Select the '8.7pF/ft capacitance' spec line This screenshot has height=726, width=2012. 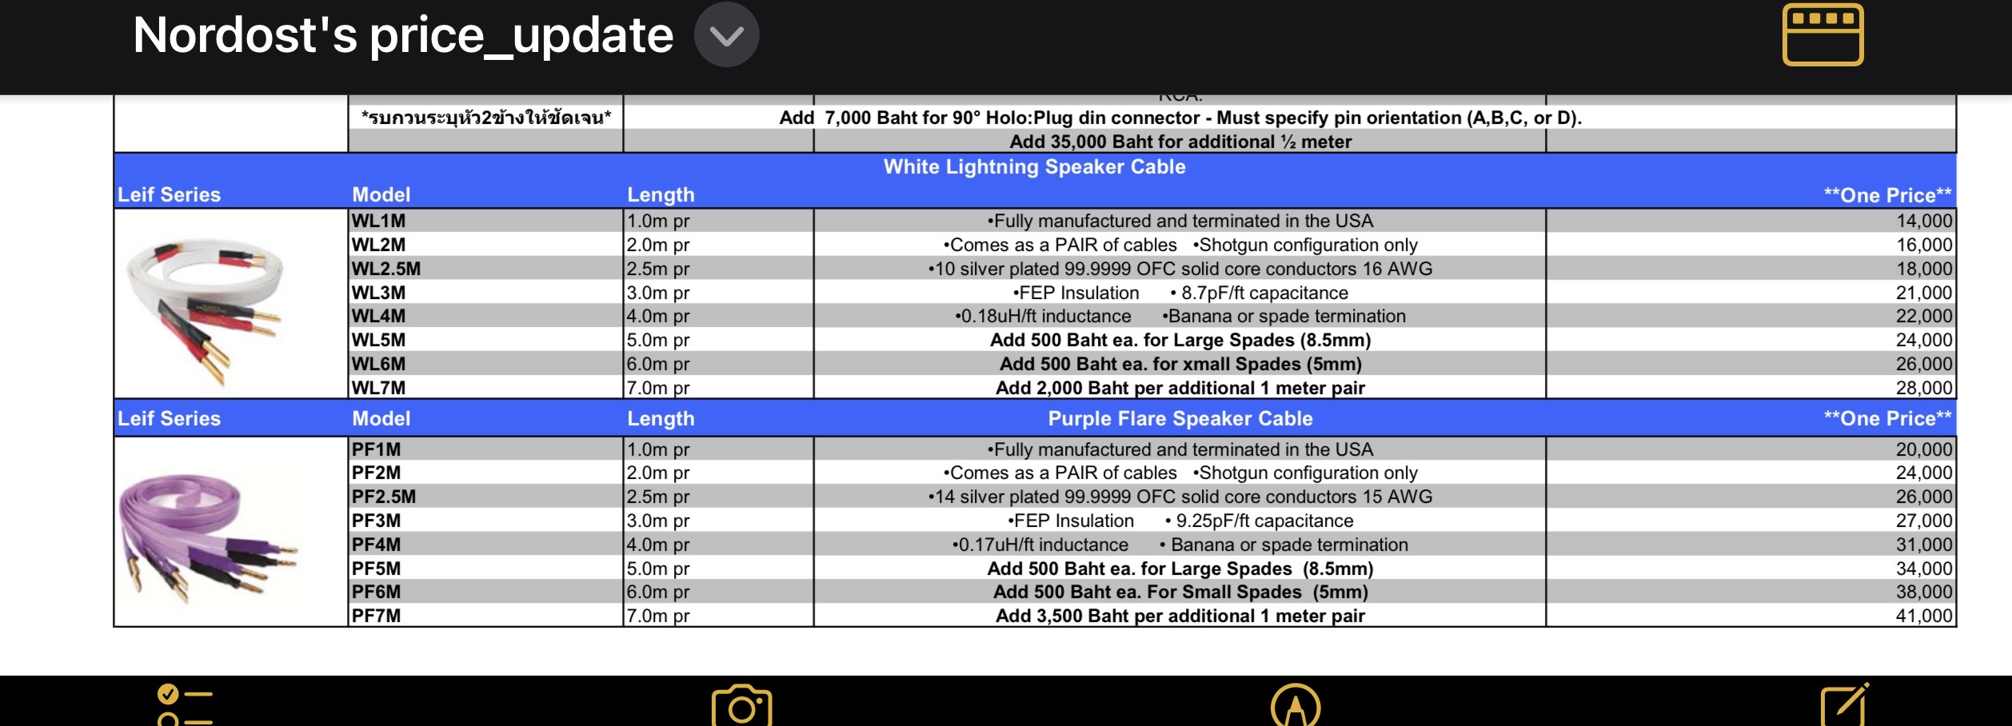1180,293
